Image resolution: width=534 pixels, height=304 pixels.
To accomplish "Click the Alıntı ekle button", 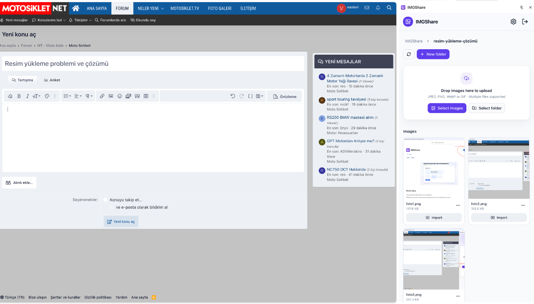I will point(19,183).
